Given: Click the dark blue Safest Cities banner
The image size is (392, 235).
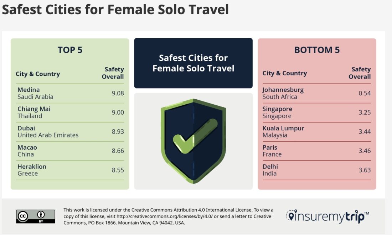Looking at the screenshot, I should coord(193,63).
